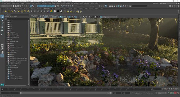Open the sRGB gamma view transform dropdown
Image resolution: width=180 pixels, height=97 pixels.
tap(110, 17)
